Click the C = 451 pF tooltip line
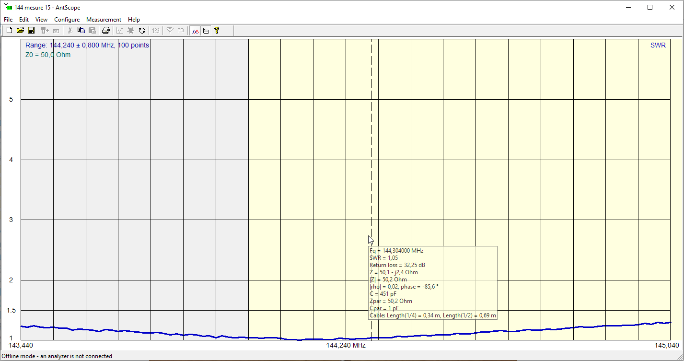Screen dimensions: 684x361 click(x=383, y=294)
